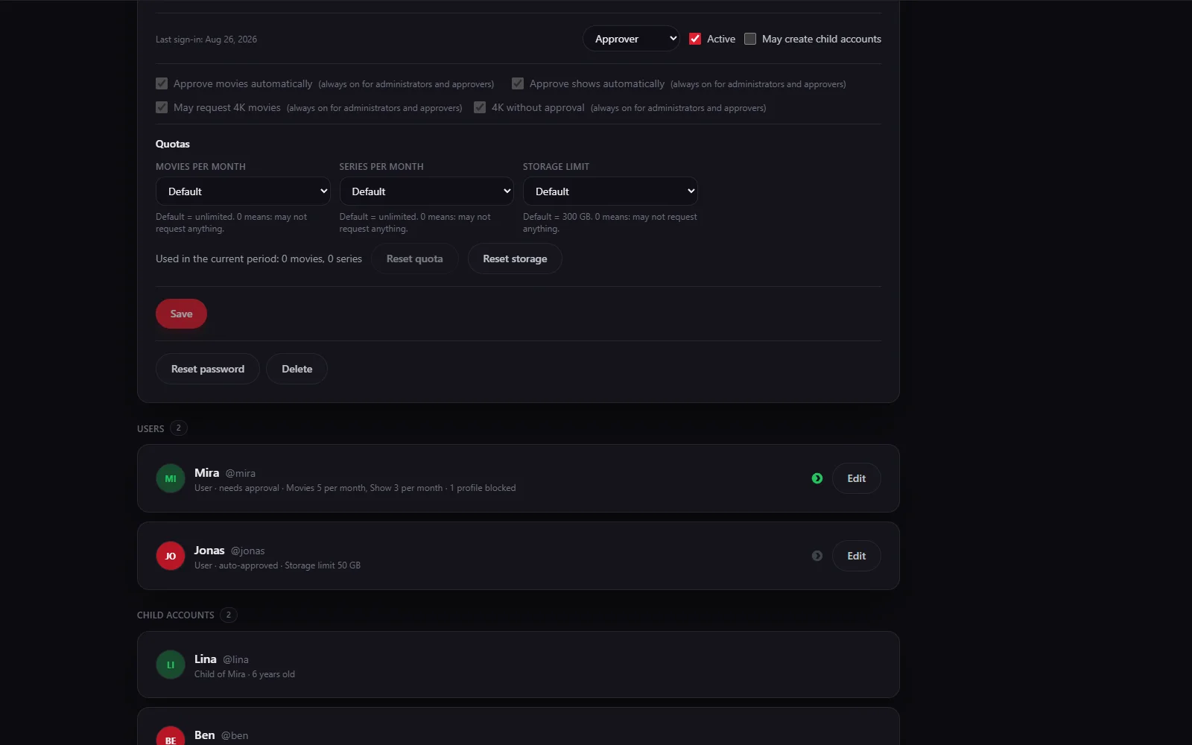Click the Lina child account row
Image resolution: width=1192 pixels, height=745 pixels.
coord(519,665)
